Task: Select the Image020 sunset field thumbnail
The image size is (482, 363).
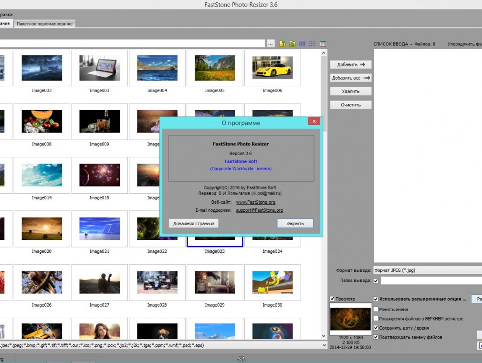Action: 42,228
